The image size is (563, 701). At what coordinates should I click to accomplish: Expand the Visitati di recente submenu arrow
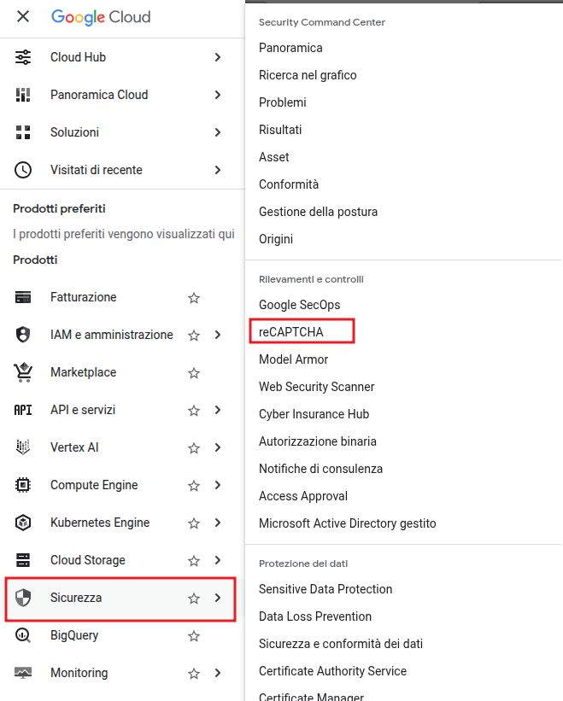tap(218, 170)
